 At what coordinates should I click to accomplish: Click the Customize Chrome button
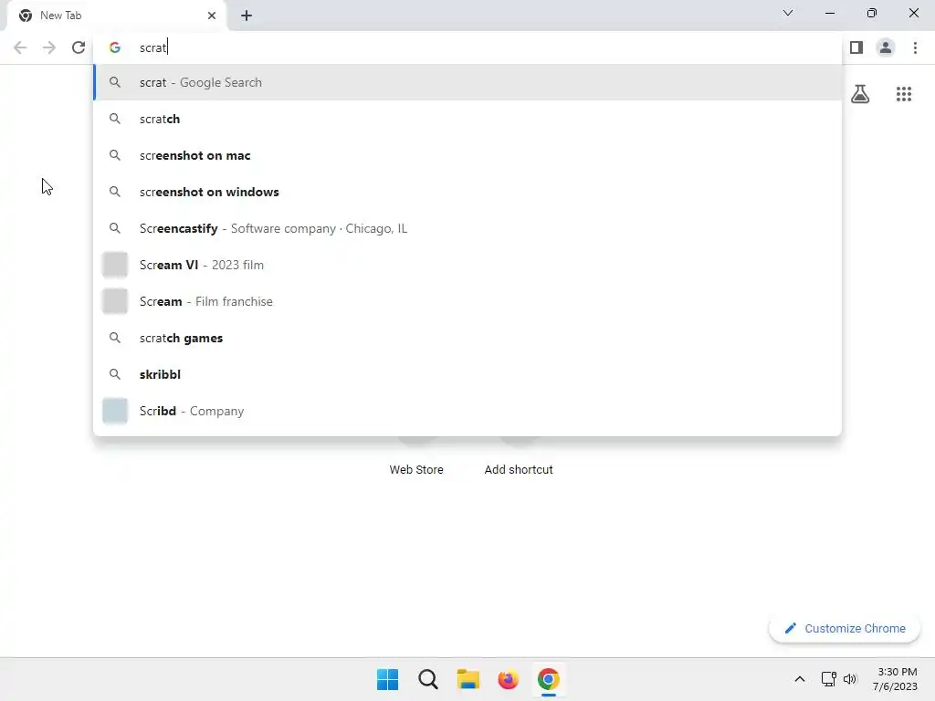click(x=845, y=628)
